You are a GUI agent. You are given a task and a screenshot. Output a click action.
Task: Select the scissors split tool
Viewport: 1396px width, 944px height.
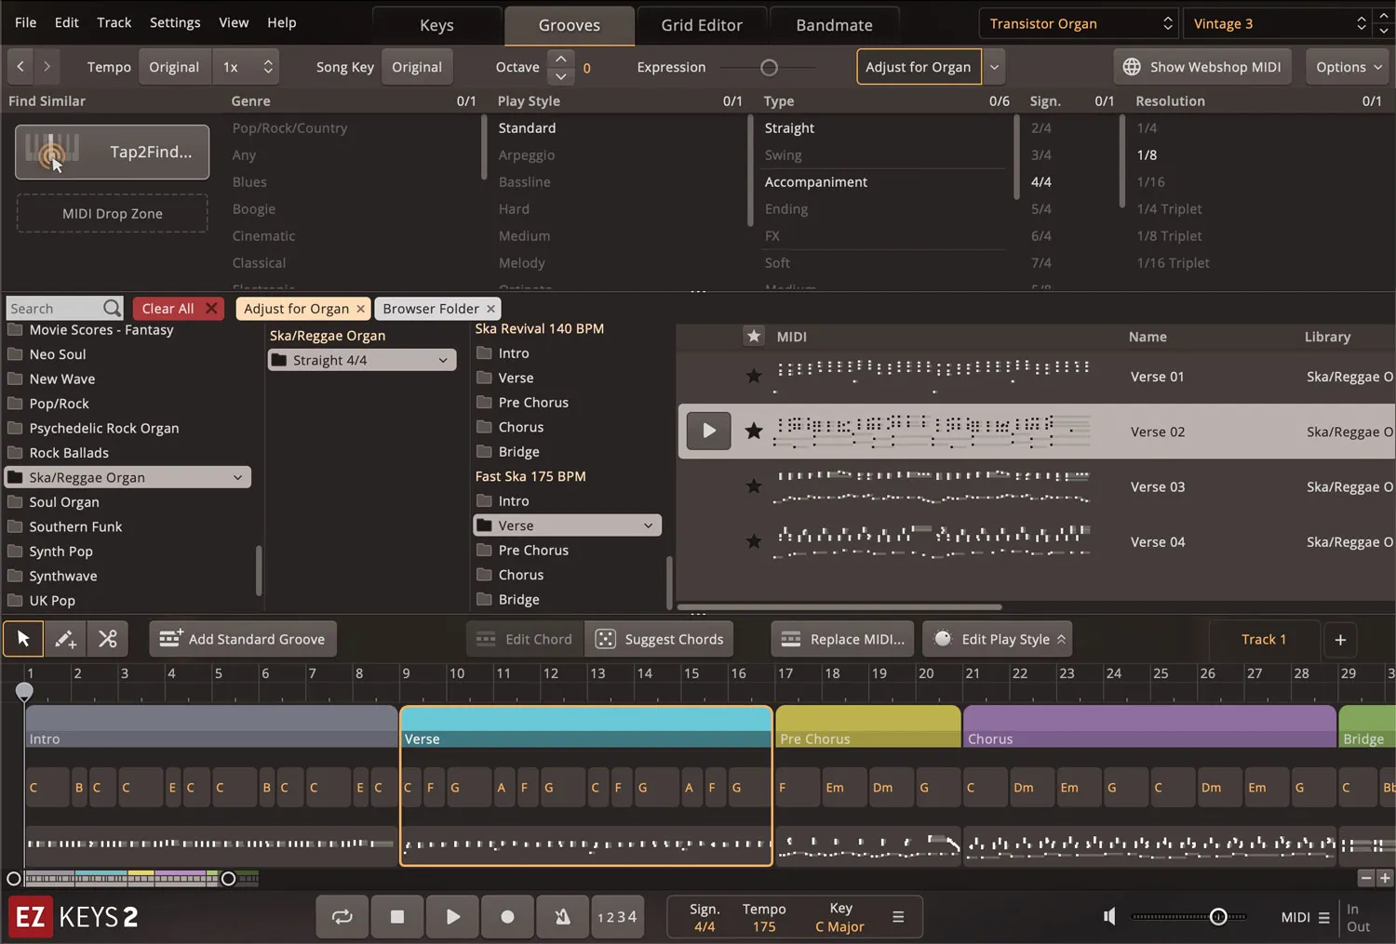point(108,639)
